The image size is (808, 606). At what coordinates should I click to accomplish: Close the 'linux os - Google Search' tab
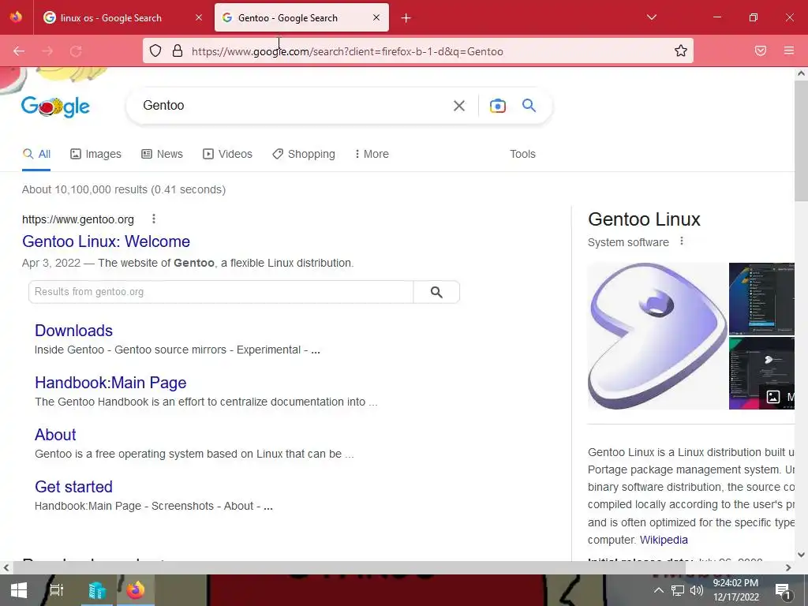pyautogui.click(x=199, y=17)
